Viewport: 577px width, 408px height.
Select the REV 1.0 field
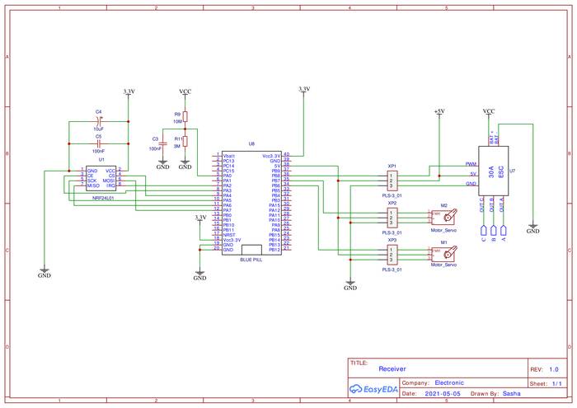tap(547, 370)
